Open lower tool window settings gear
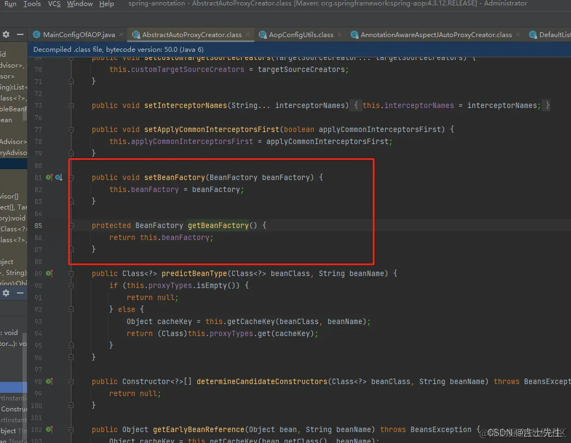 [x=6, y=293]
